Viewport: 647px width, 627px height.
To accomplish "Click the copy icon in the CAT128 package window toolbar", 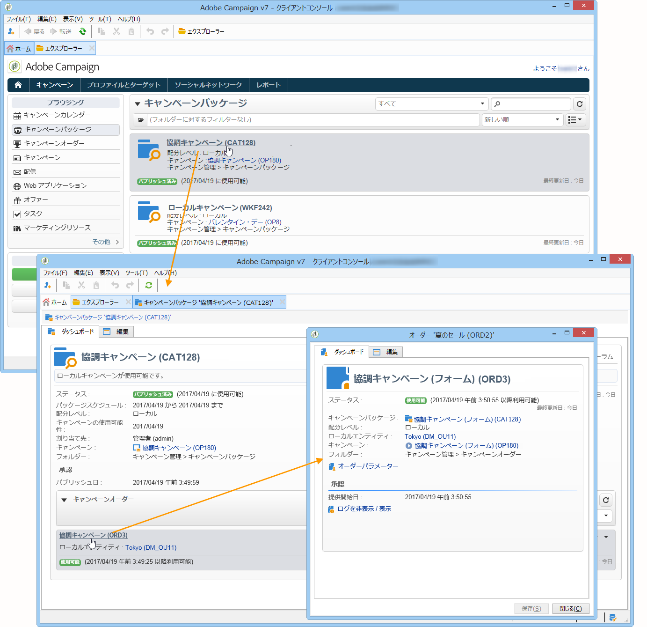I will (x=66, y=285).
